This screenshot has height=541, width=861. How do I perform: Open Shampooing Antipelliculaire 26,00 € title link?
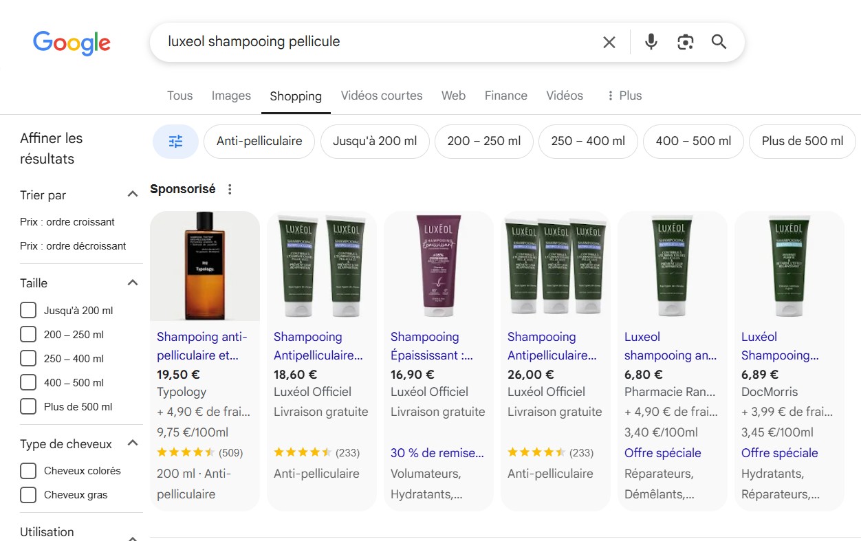pyautogui.click(x=552, y=346)
